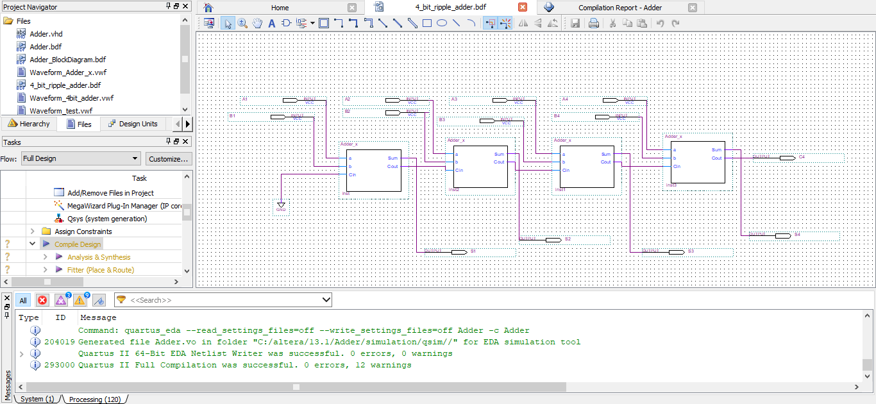Select the Oval drawing tool
Screen dimensions: 876x404
point(442,24)
